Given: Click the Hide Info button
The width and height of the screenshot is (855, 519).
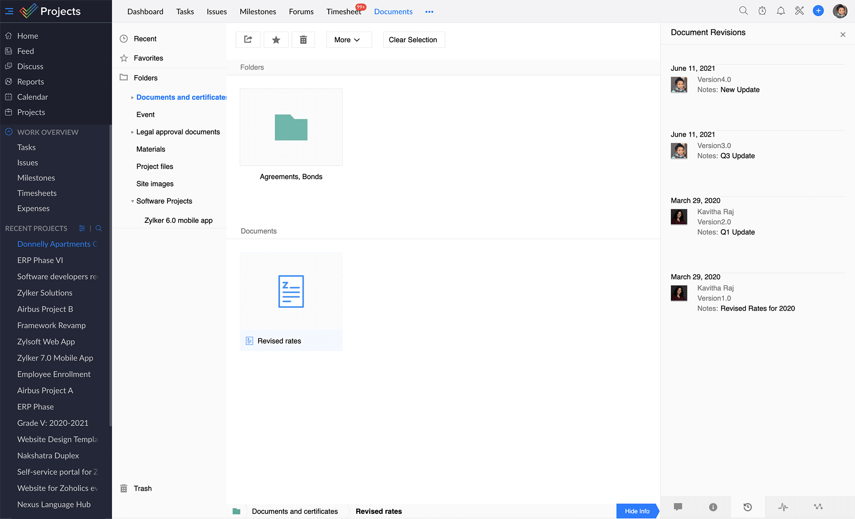Looking at the screenshot, I should [x=637, y=511].
